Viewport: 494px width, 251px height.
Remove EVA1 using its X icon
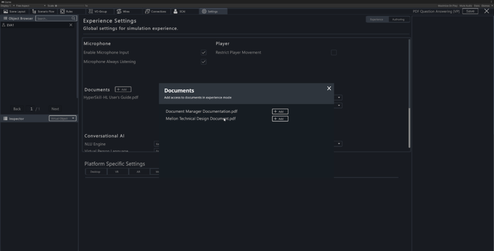(x=71, y=25)
